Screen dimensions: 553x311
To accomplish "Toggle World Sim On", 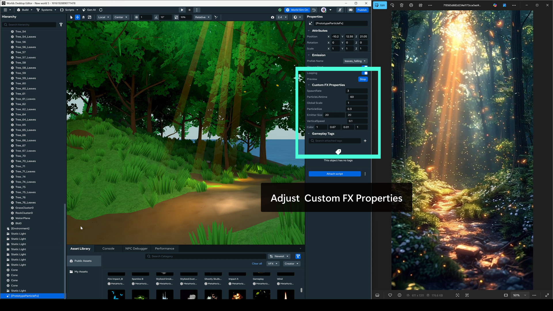I will 297,10.
